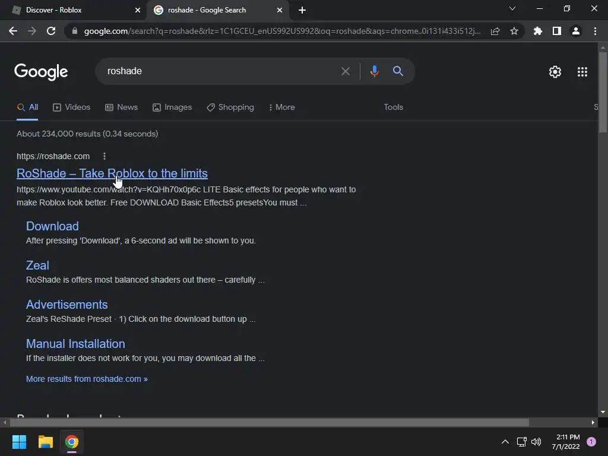Open the Windows Start menu

[19, 442]
